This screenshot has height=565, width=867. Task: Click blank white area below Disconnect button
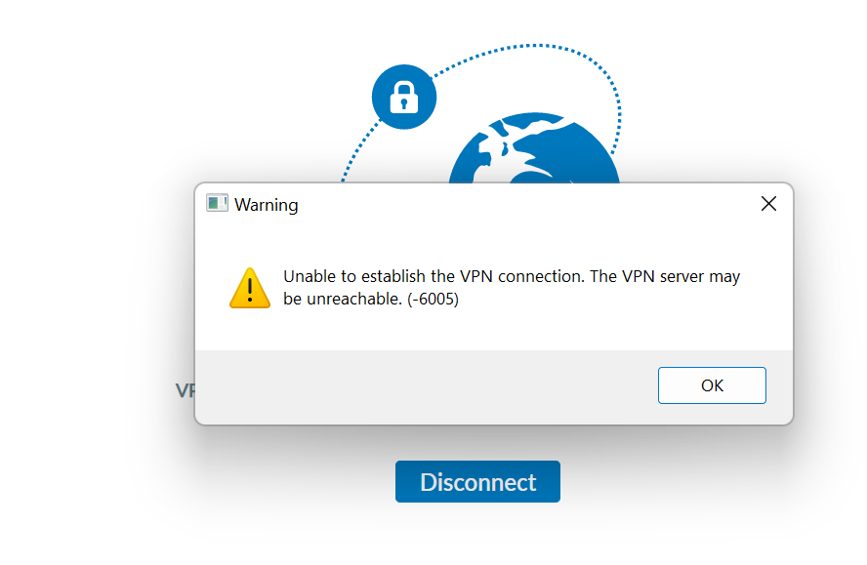coord(477,535)
